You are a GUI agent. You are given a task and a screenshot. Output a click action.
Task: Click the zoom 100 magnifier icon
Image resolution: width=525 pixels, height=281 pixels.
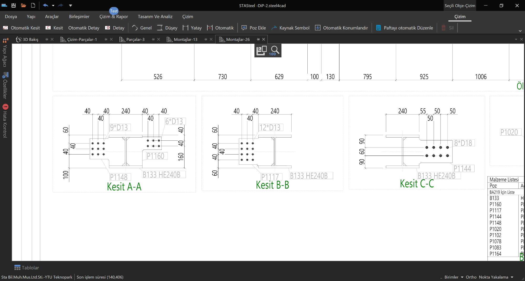click(x=275, y=50)
